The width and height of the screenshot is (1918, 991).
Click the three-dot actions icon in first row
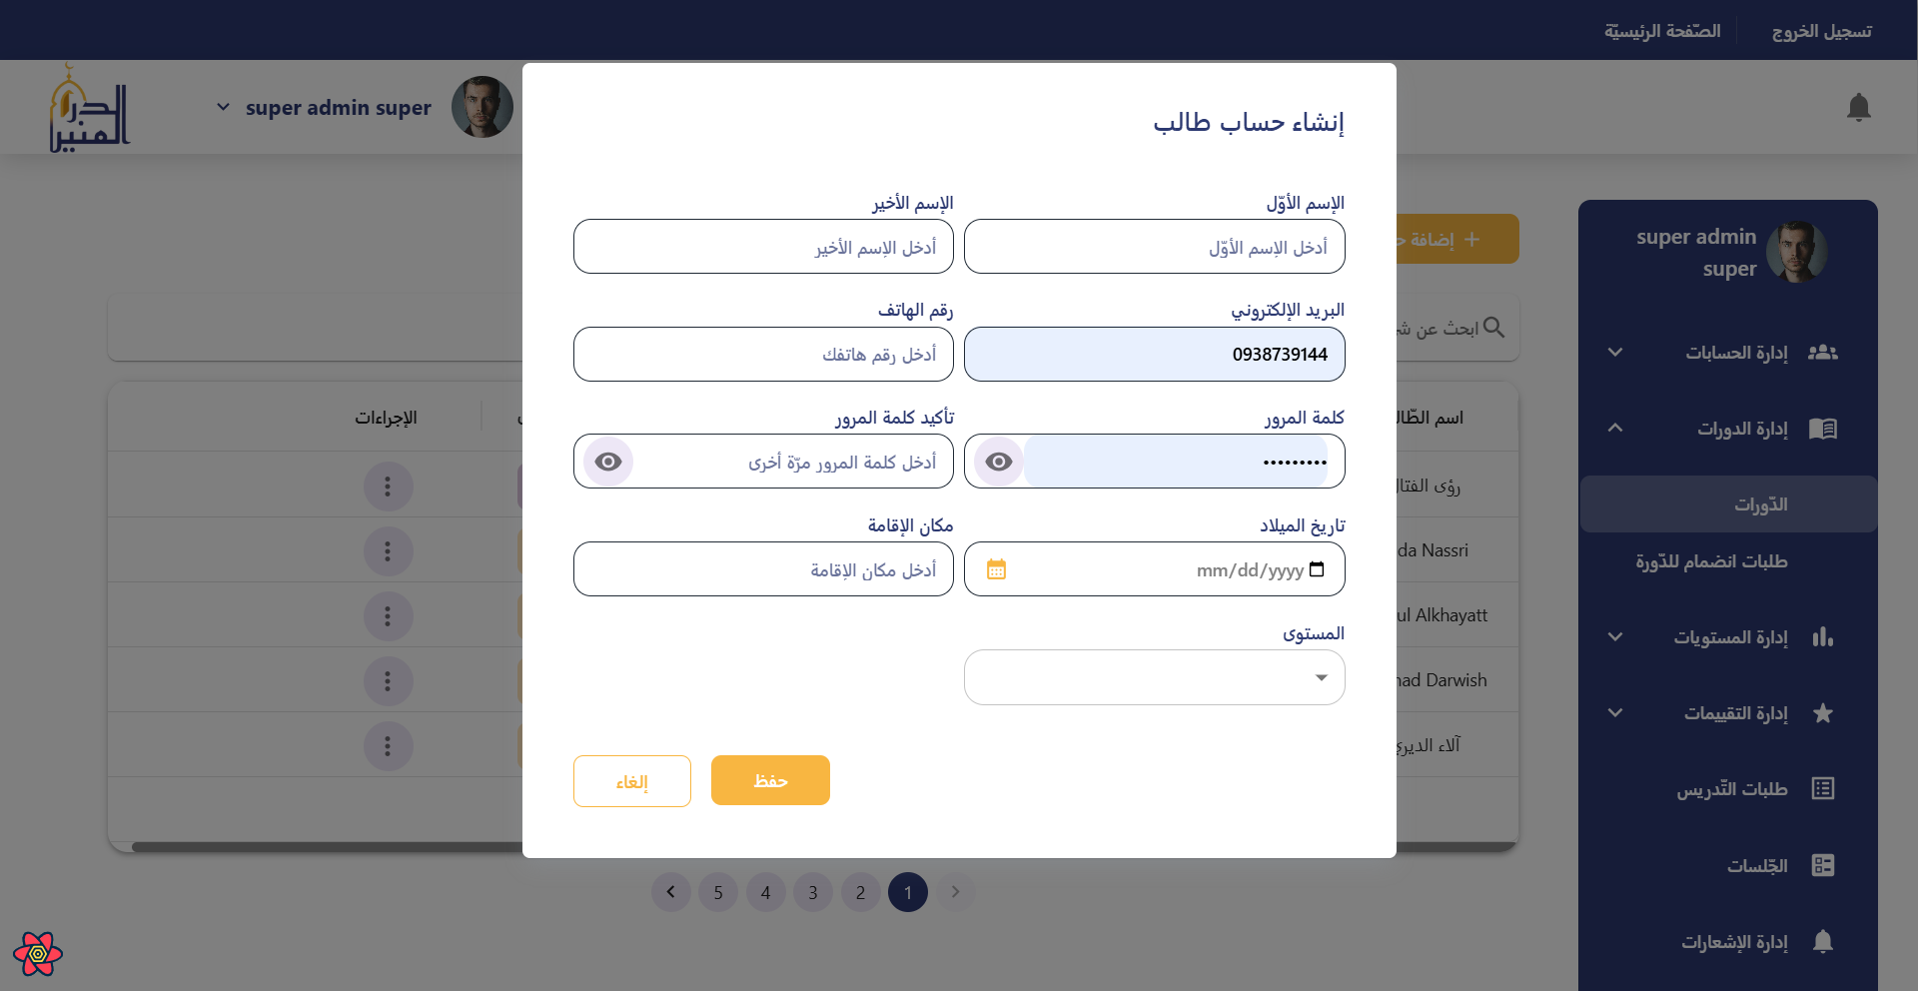click(x=388, y=487)
